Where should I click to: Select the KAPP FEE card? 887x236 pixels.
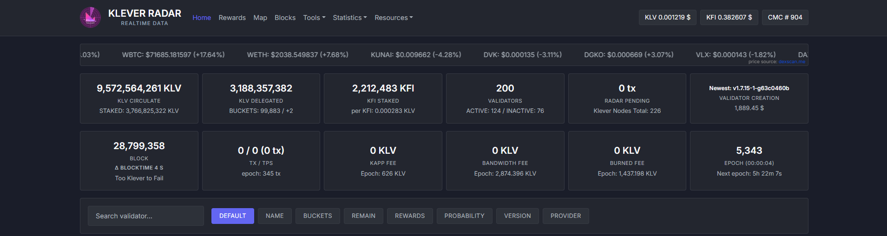[x=383, y=161]
